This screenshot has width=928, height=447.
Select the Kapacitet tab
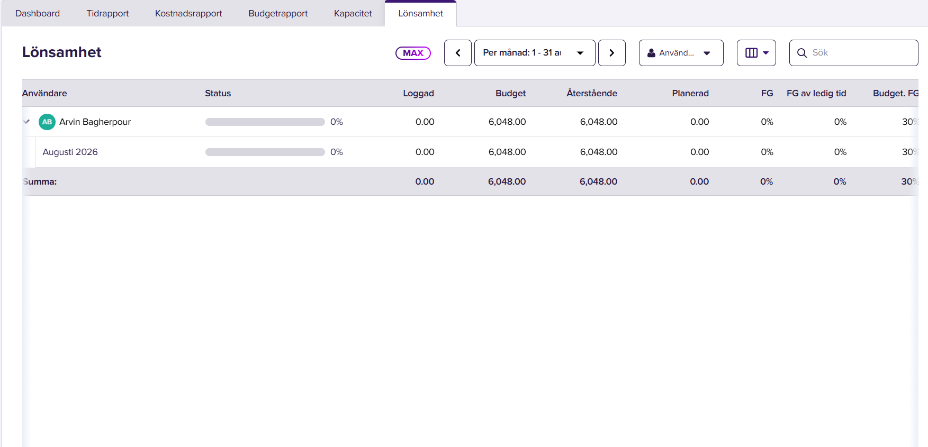(353, 13)
